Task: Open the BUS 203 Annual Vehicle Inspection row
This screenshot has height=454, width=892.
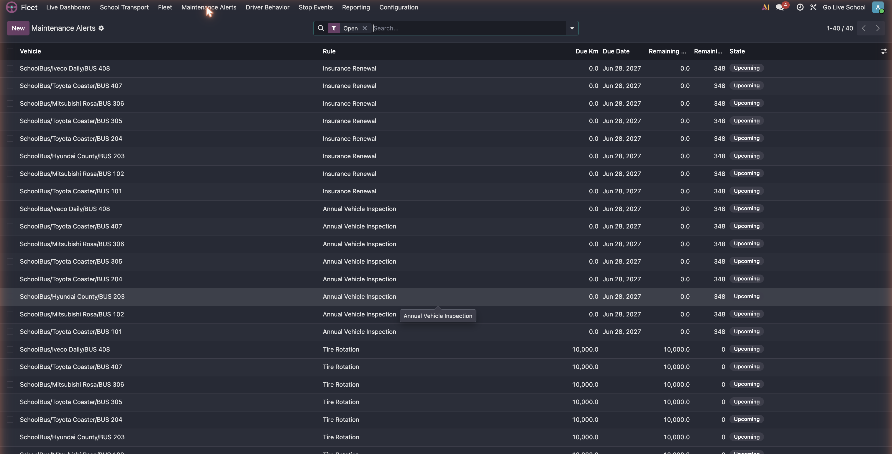Action: point(446,297)
